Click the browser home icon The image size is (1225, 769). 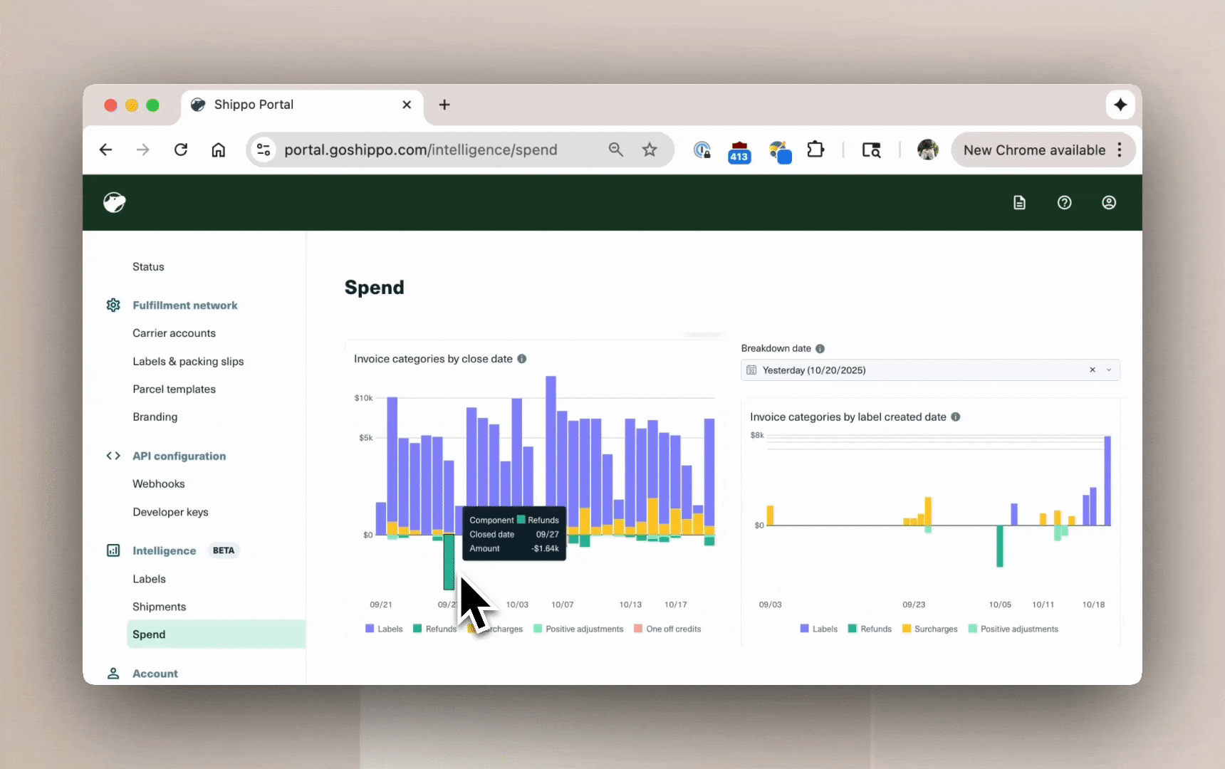219,150
